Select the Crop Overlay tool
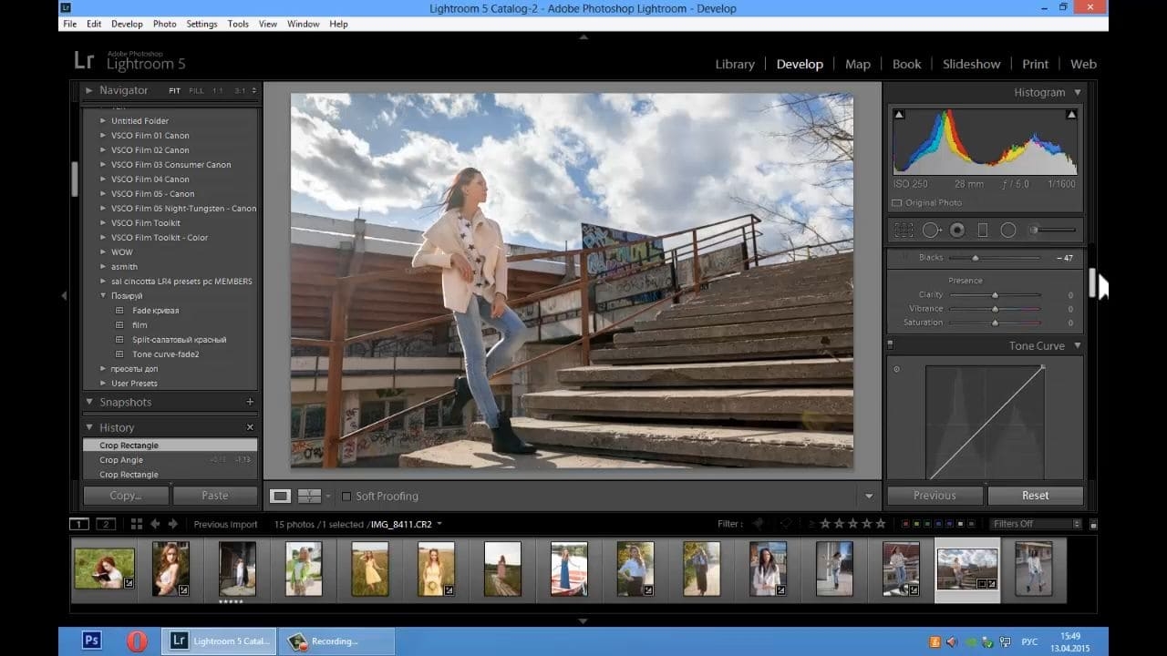This screenshot has height=656, width=1167. [904, 230]
